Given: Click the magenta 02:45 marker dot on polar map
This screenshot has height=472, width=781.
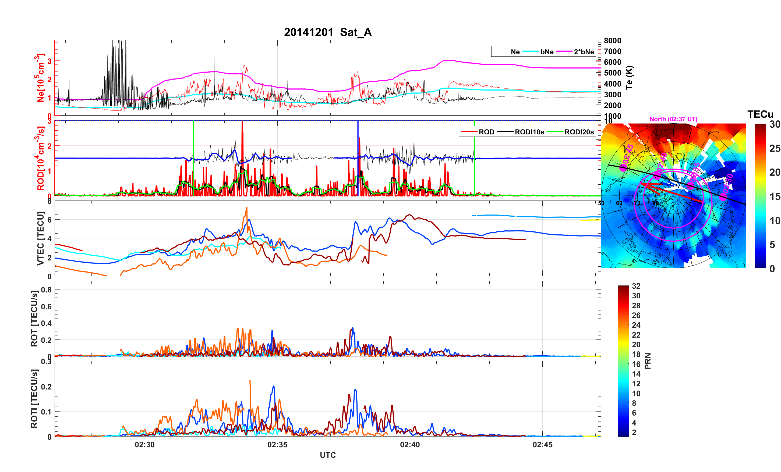Looking at the screenshot, I should coord(623,168).
